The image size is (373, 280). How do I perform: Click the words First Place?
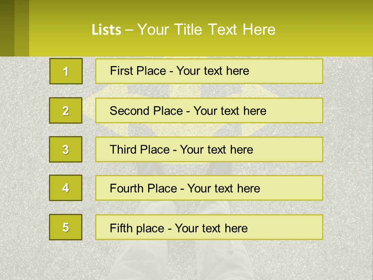click(x=138, y=71)
